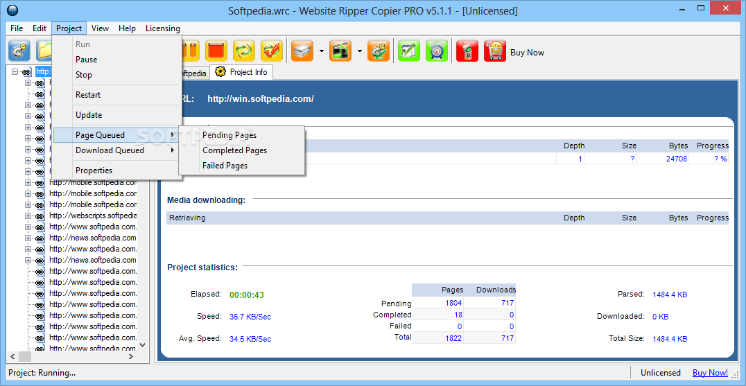Click the pending pages count 1804

pyautogui.click(x=453, y=303)
